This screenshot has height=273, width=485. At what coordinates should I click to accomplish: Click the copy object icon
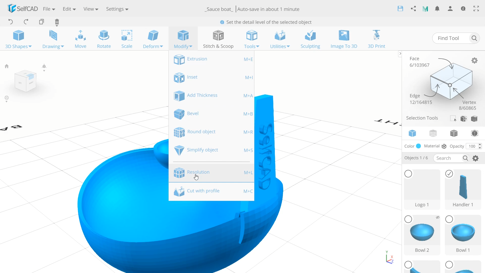click(41, 22)
